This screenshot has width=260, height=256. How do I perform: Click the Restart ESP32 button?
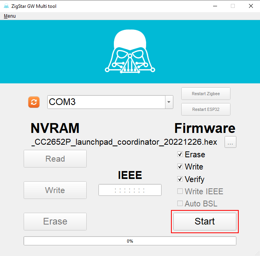tap(206, 109)
